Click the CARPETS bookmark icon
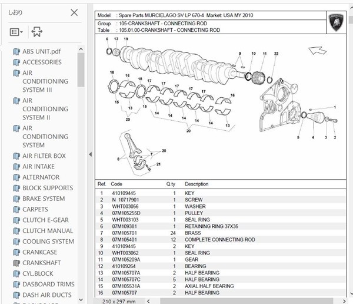353x304 pixels. [16, 210]
